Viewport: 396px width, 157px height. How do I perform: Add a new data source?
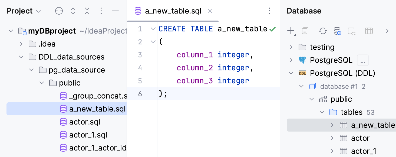point(291,31)
